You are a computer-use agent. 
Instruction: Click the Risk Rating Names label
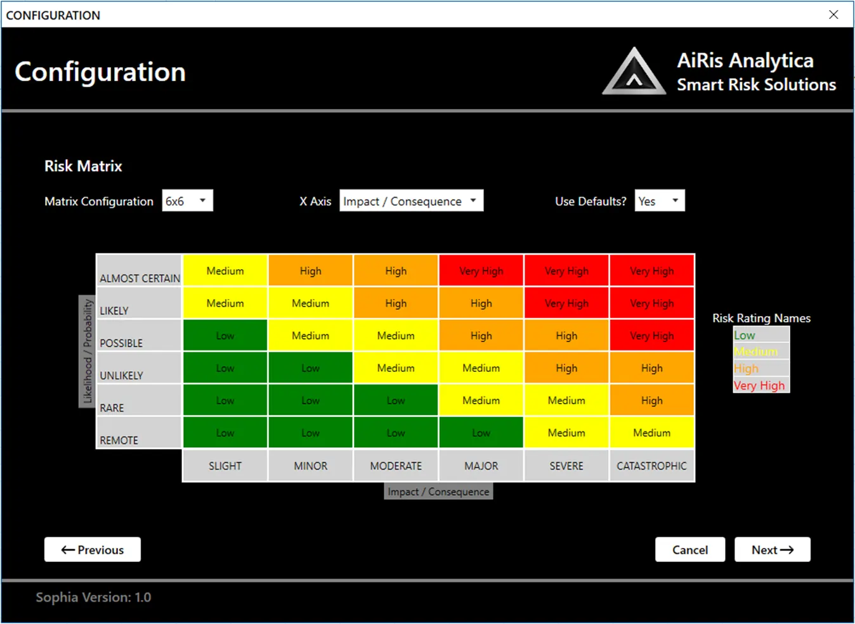pos(761,318)
